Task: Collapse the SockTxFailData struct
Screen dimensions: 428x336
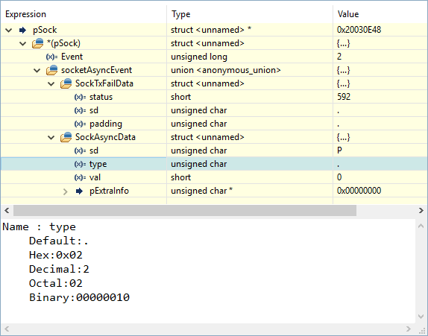Action: click(51, 83)
